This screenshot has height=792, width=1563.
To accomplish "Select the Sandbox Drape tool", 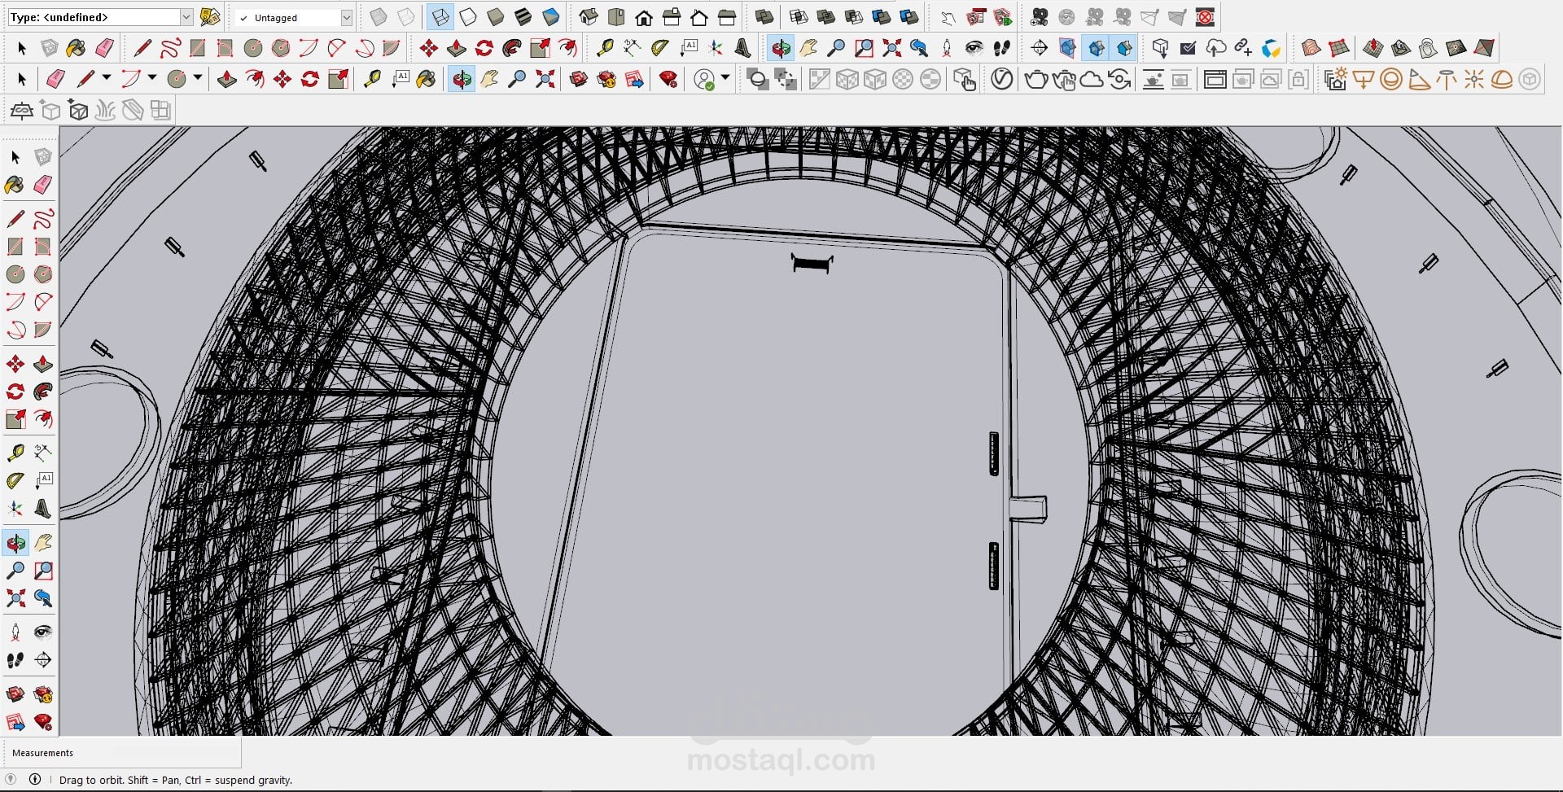I will coord(1429,48).
